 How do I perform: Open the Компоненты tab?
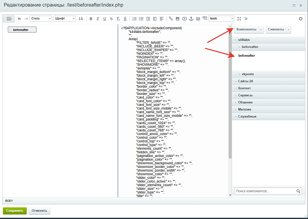pyautogui.click(x=246, y=30)
